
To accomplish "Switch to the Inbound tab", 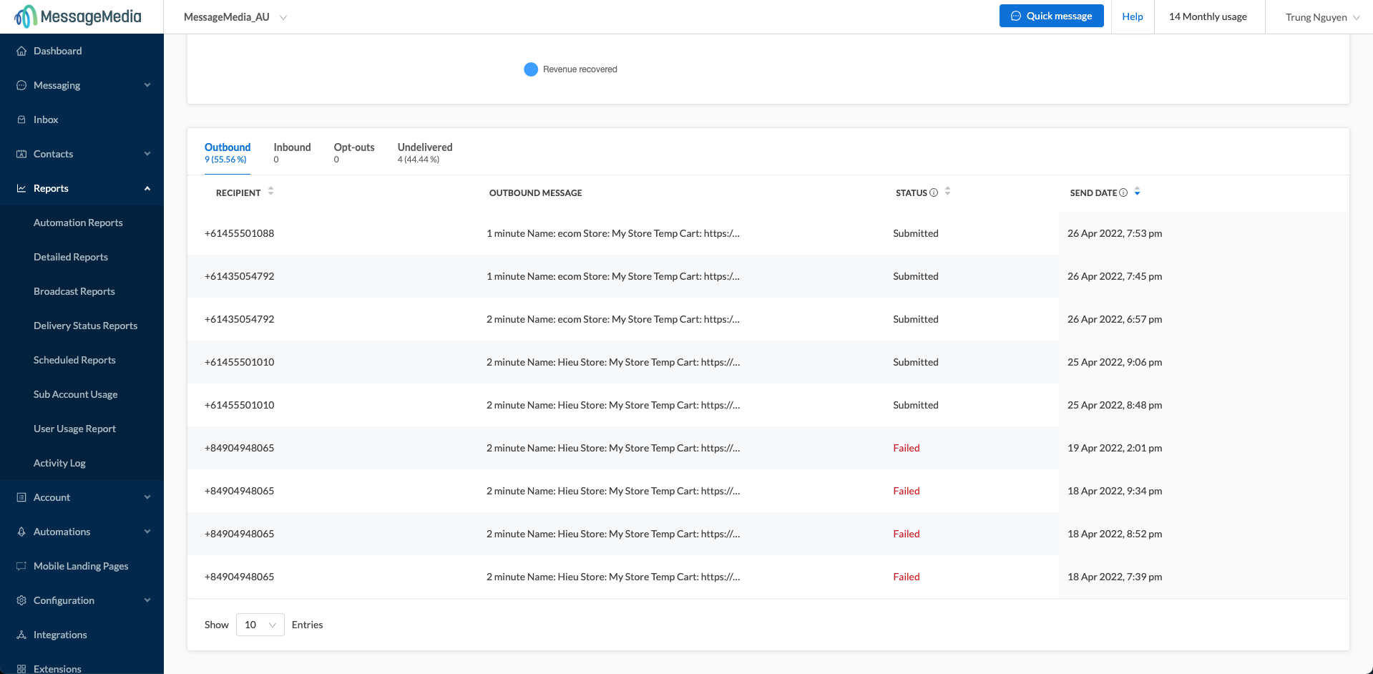I will [x=292, y=152].
